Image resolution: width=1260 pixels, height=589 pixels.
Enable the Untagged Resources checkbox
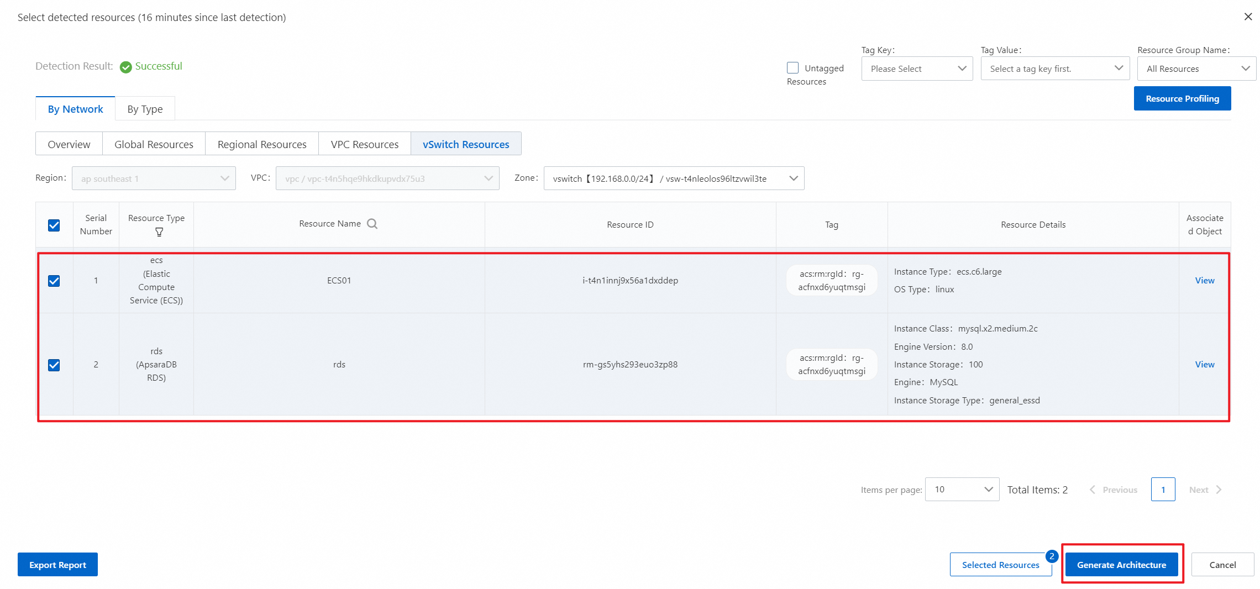pyautogui.click(x=793, y=67)
